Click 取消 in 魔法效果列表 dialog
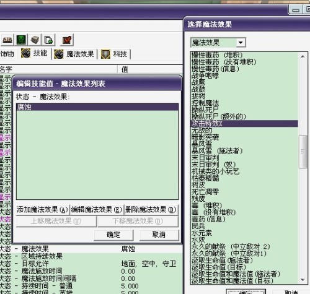The image size is (310, 294). [x=159, y=235]
